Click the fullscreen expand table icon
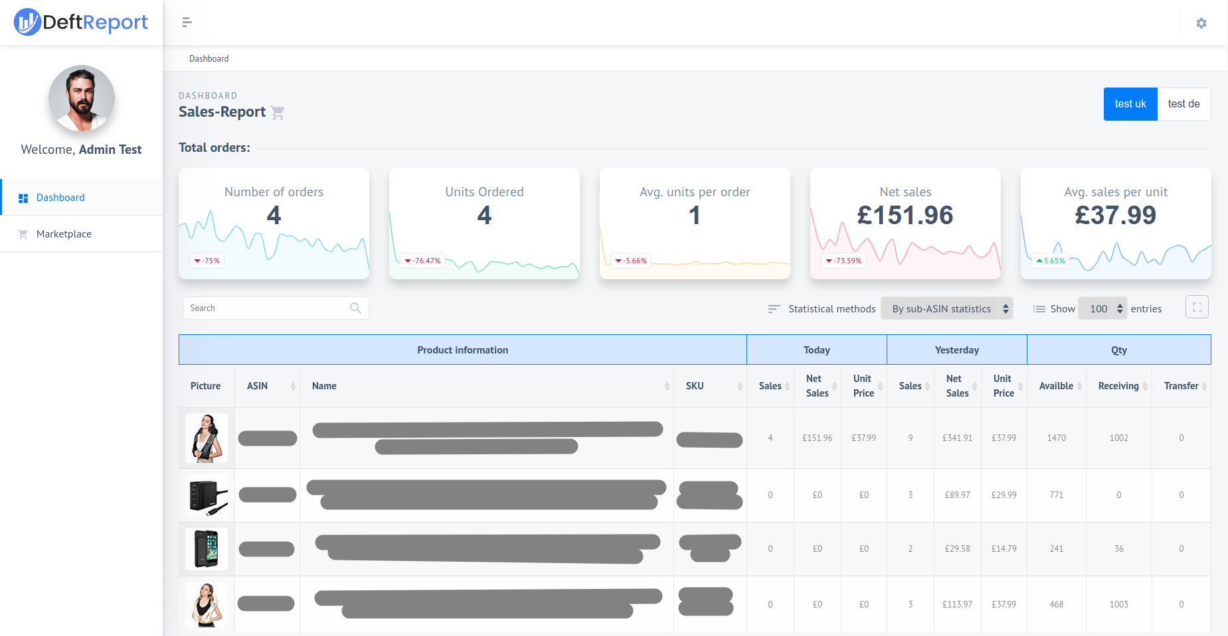Viewport: 1228px width, 636px height. coord(1197,307)
